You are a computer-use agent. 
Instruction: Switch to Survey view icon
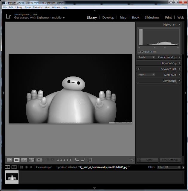tap(32, 160)
